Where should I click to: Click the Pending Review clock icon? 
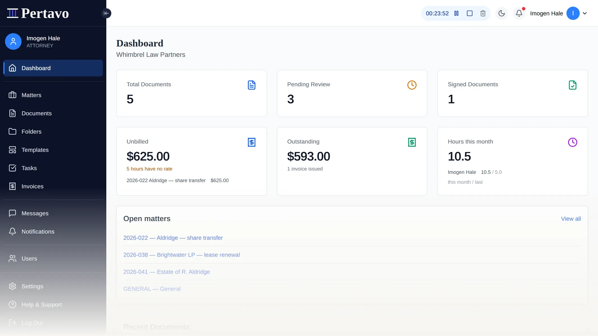pyautogui.click(x=412, y=85)
